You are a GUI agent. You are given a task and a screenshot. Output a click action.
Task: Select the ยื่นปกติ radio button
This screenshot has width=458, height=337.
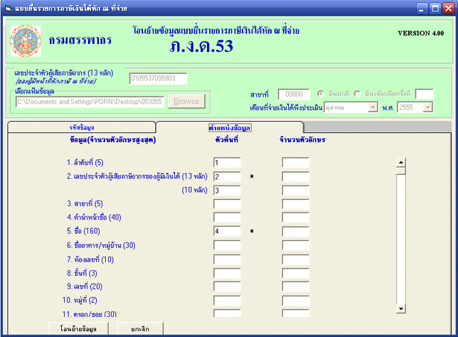(321, 94)
